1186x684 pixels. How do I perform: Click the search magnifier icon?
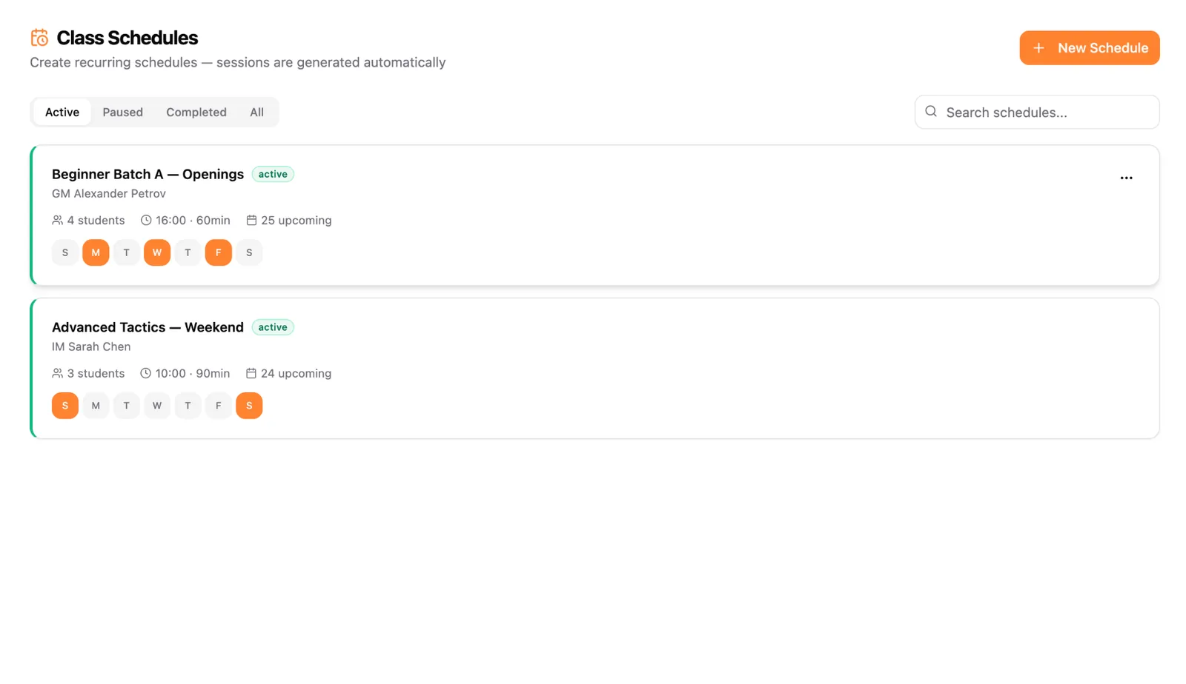coord(931,112)
